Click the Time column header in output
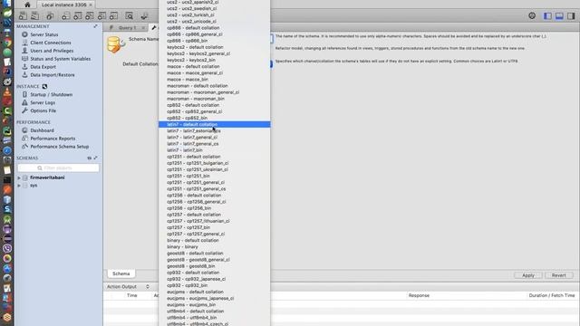The height and width of the screenshot is (326, 580). pyautogui.click(x=131, y=296)
